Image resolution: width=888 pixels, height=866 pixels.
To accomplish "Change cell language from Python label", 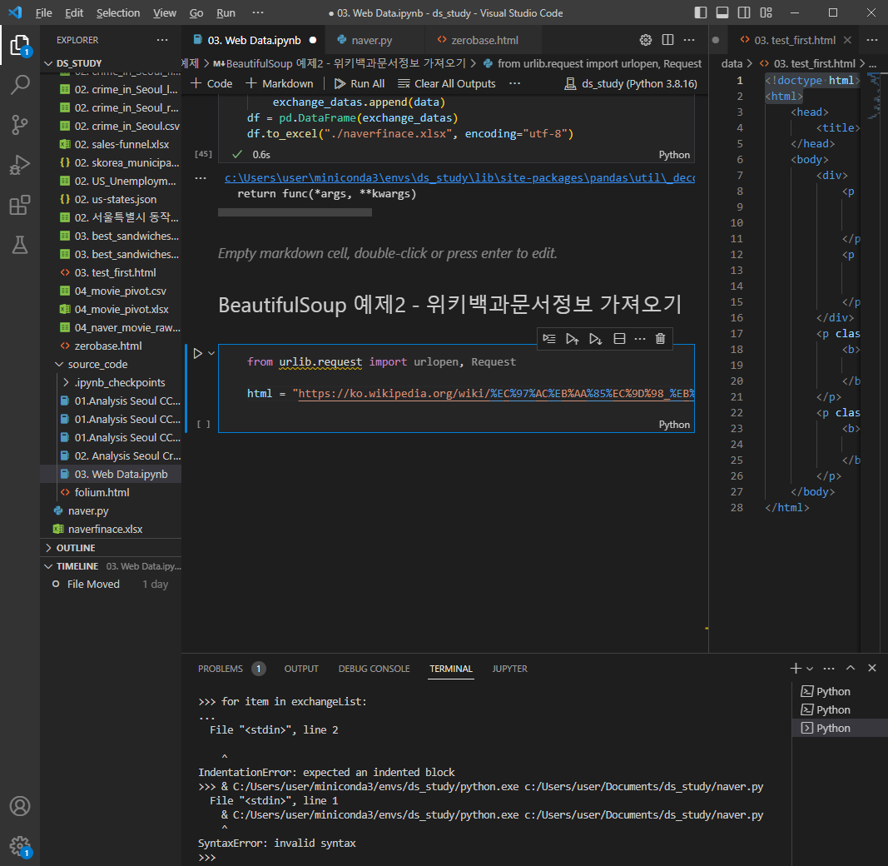I will coord(674,425).
